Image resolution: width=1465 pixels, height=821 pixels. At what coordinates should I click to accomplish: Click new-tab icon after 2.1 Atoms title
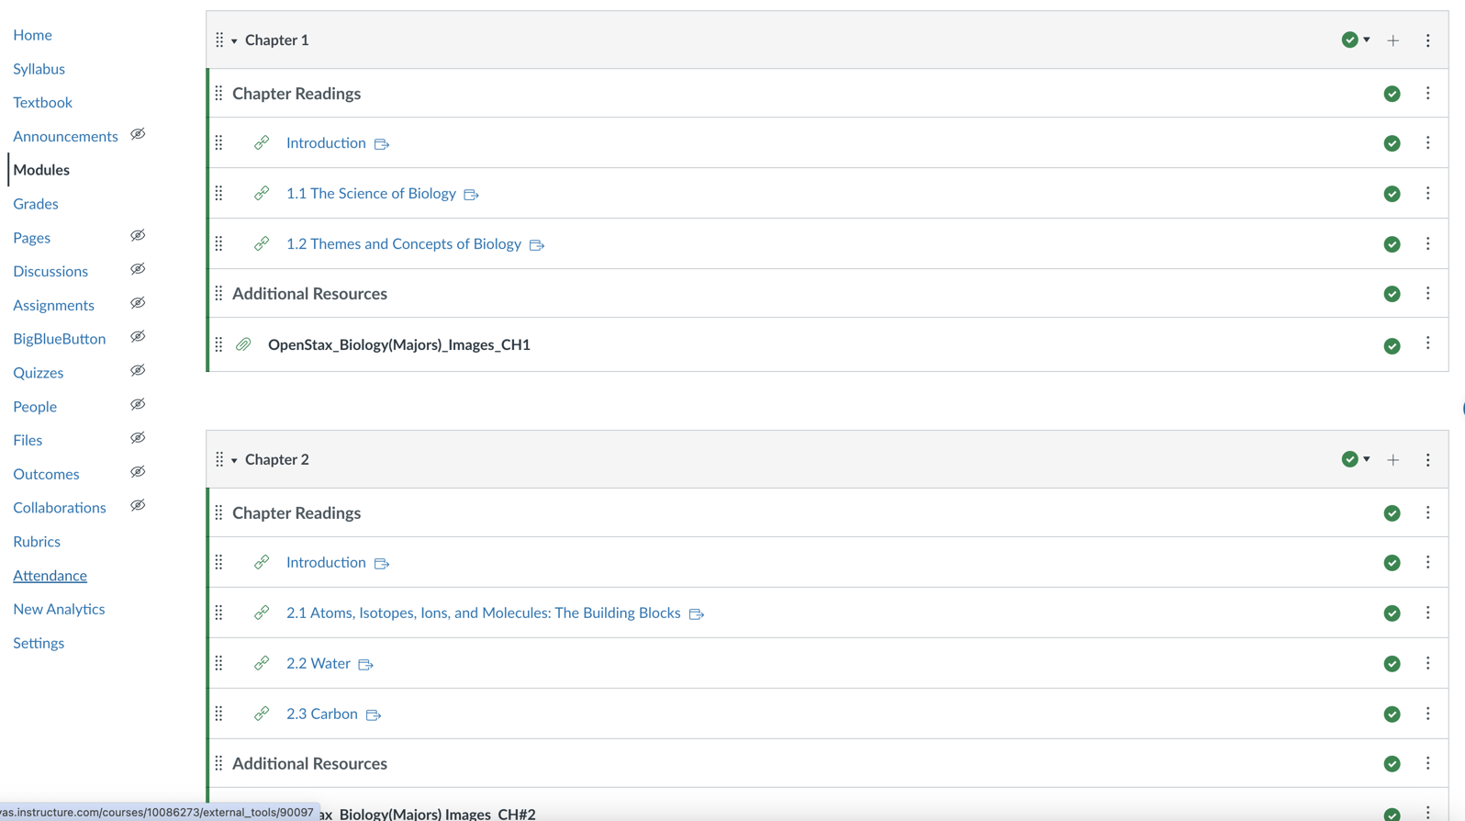click(x=697, y=614)
